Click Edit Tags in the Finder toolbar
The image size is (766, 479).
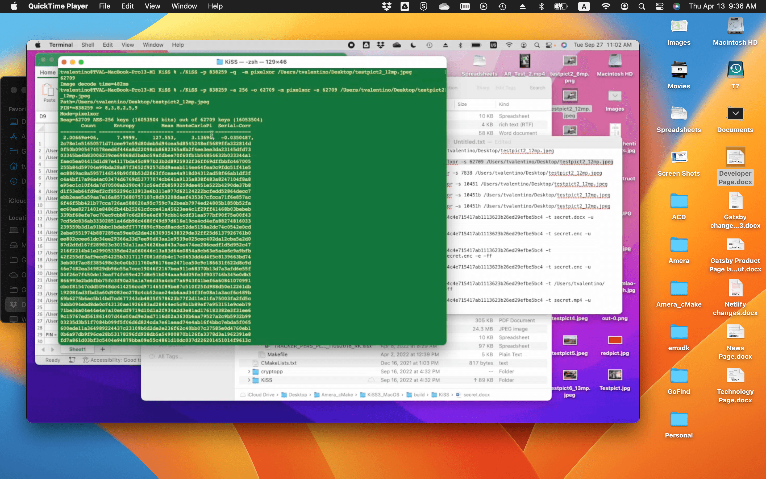point(506,88)
